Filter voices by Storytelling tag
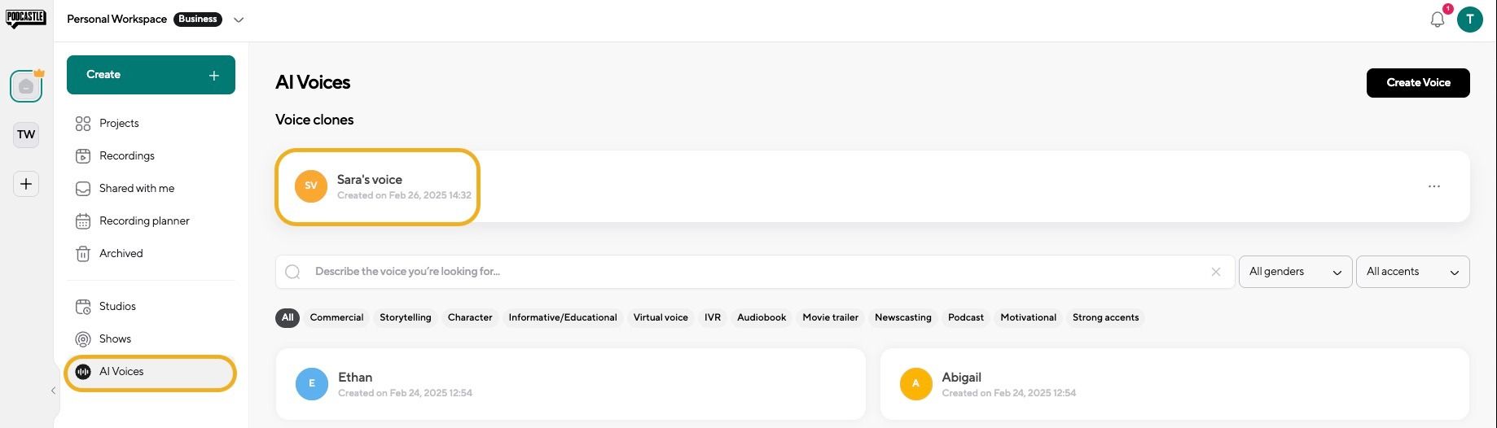This screenshot has height=428, width=1497. (405, 317)
